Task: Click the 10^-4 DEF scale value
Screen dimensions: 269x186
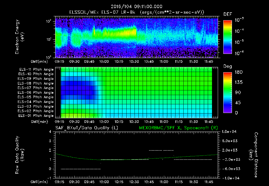Action: pyautogui.click(x=239, y=31)
